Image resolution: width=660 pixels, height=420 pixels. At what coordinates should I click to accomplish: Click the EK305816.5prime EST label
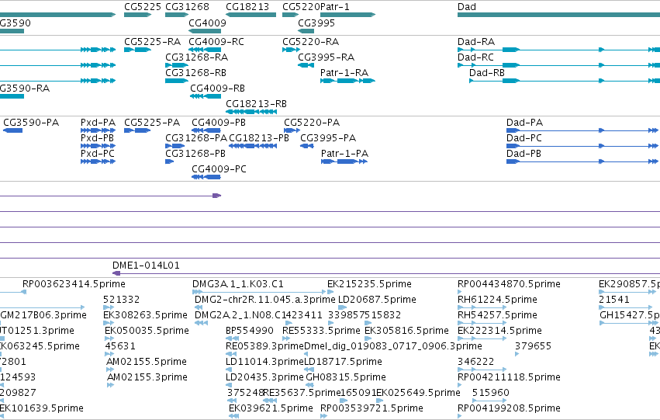click(406, 331)
